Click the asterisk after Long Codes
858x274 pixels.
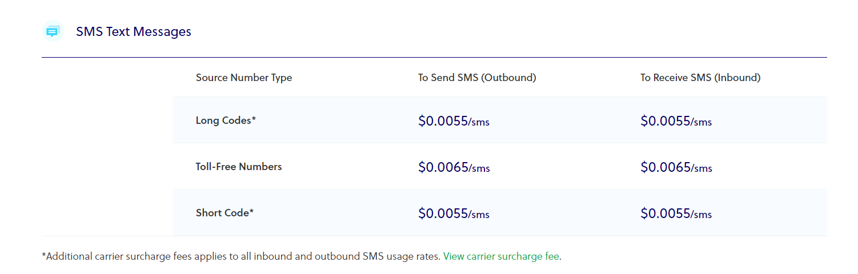[x=254, y=119]
